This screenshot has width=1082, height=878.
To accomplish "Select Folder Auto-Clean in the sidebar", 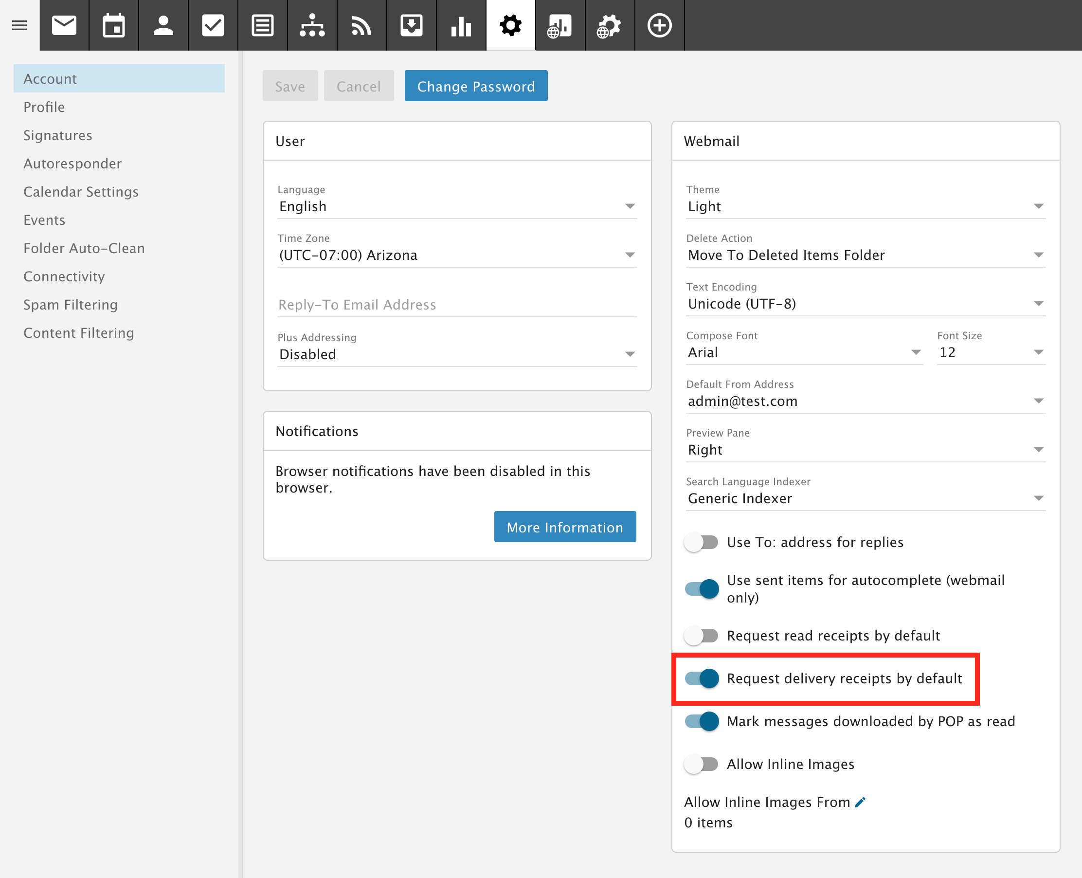I will [x=119, y=248].
